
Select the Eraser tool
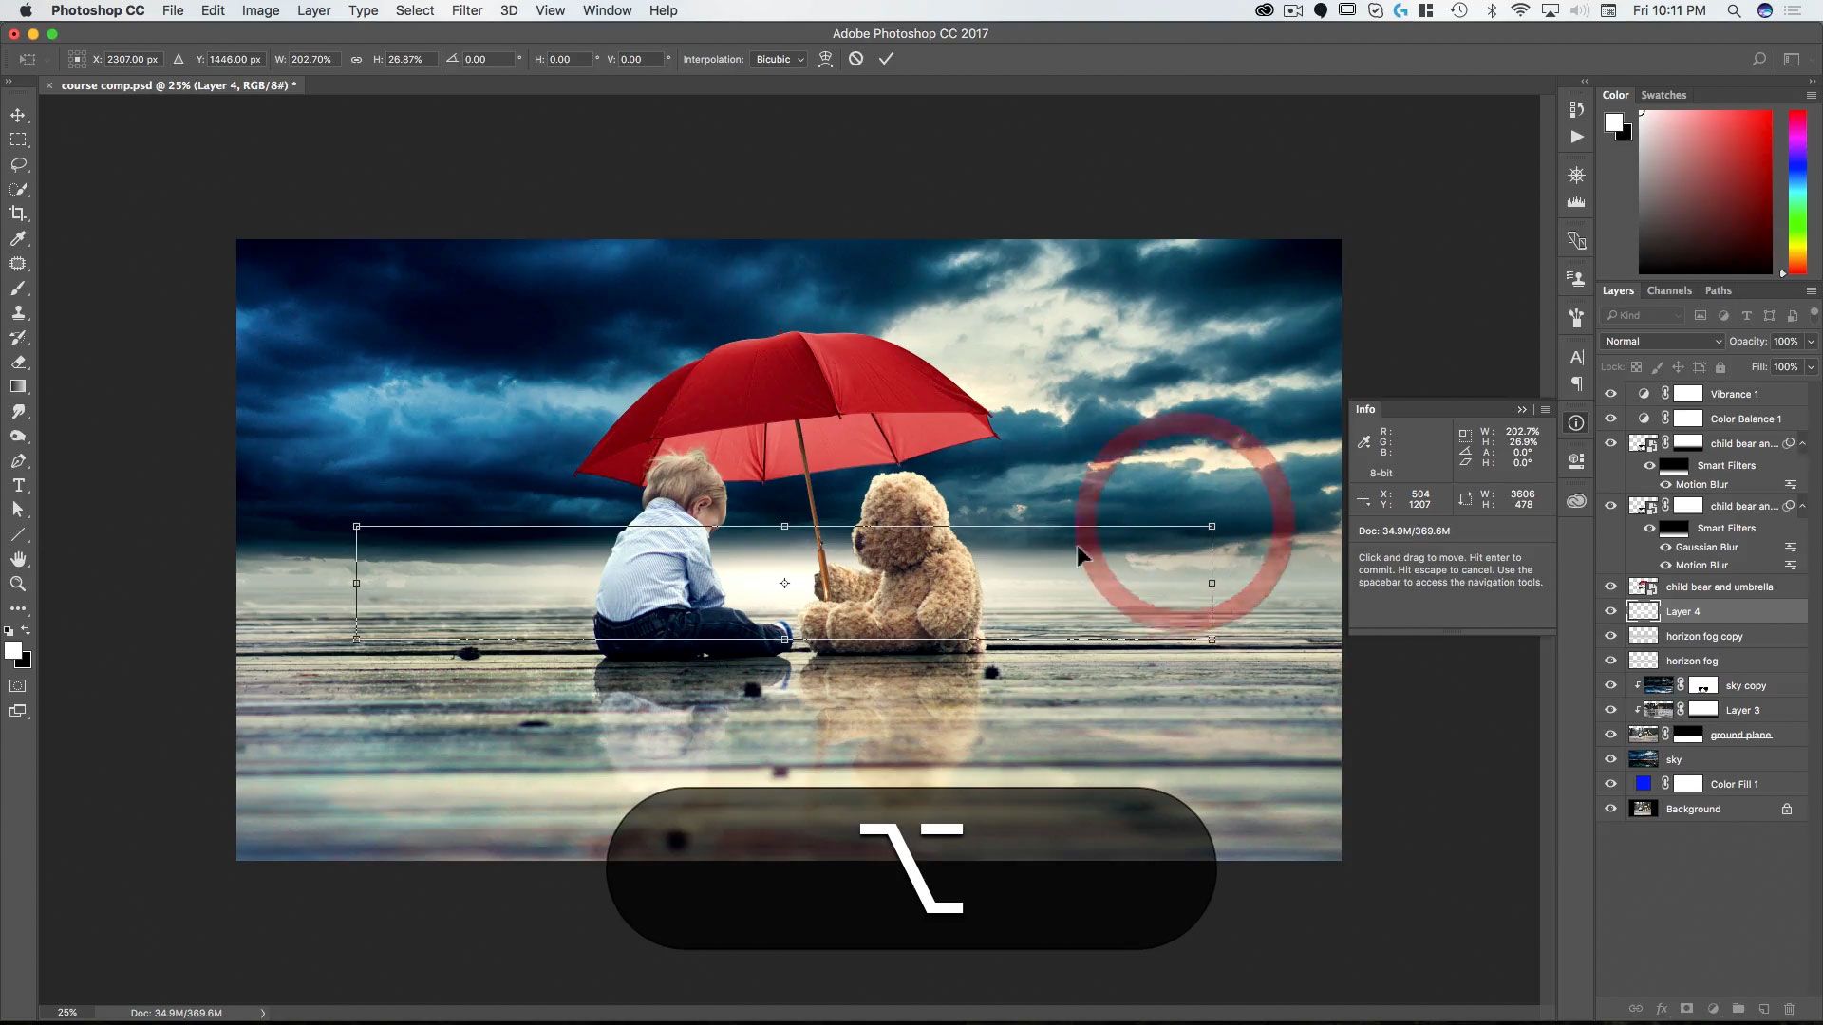(x=18, y=363)
